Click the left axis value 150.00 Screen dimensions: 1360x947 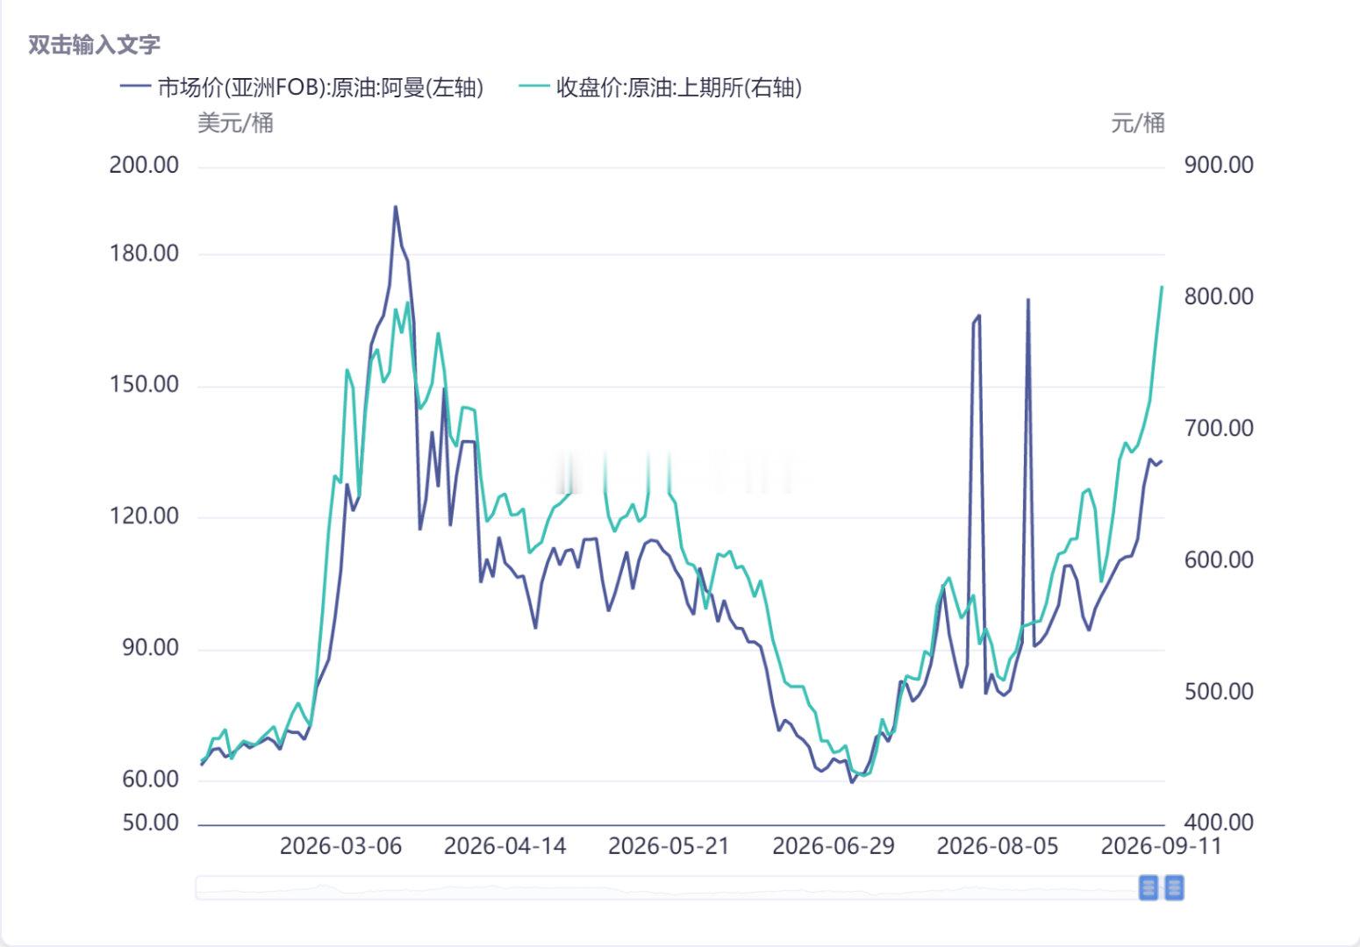144,385
